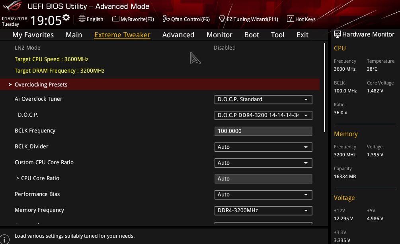Click the BCLK Frequency input field

click(x=263, y=131)
